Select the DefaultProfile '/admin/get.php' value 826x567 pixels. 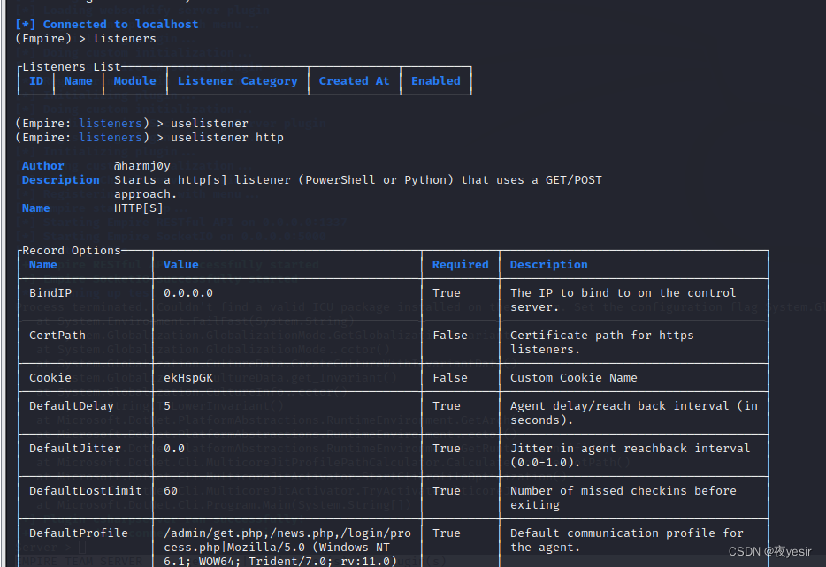[x=287, y=547]
